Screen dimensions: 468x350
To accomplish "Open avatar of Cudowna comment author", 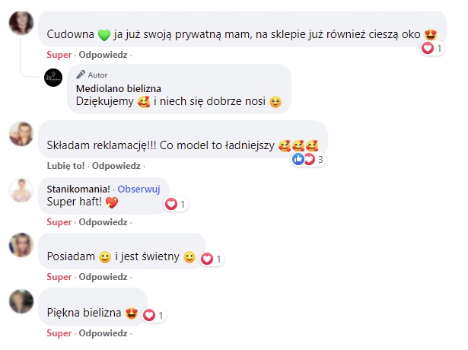I will [x=20, y=23].
